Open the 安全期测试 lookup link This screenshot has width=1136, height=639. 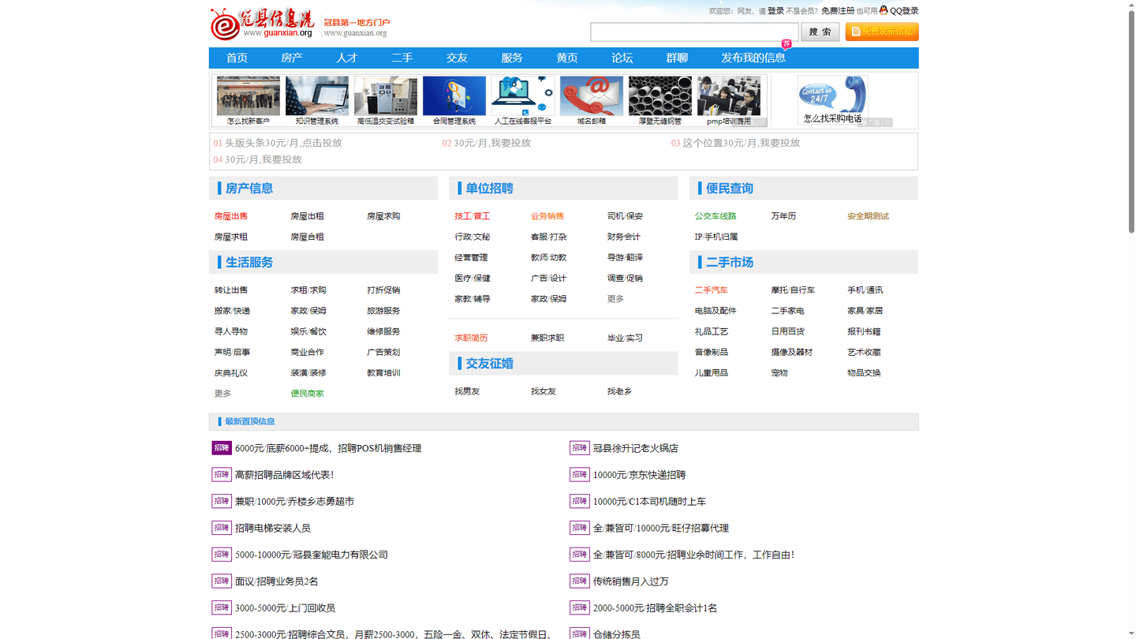click(868, 216)
